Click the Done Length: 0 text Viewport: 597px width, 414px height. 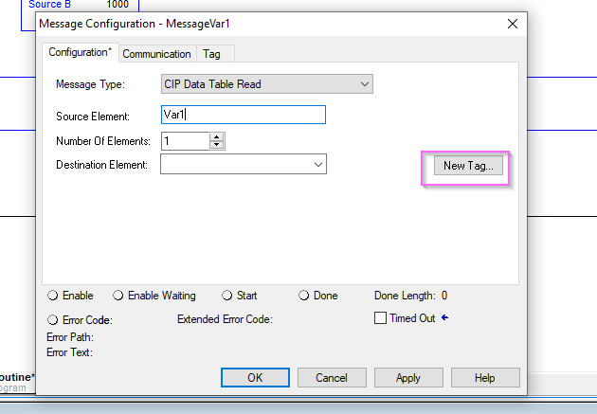click(411, 296)
